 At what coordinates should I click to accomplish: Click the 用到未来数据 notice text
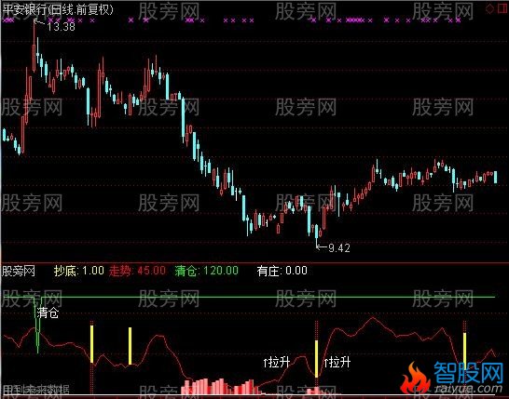[35, 390]
